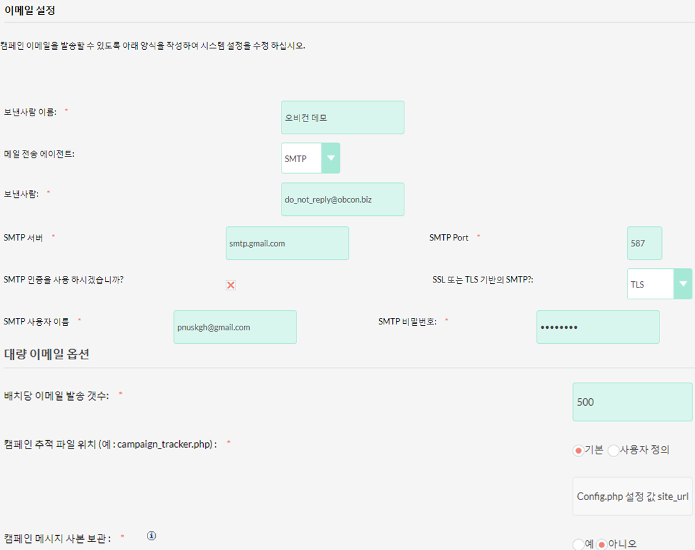Toggle the SMTP 인증 사용 checkbox
This screenshot has height=550, width=695.
click(230, 285)
